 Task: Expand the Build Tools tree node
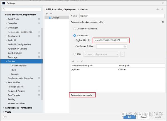(x=6, y=19)
